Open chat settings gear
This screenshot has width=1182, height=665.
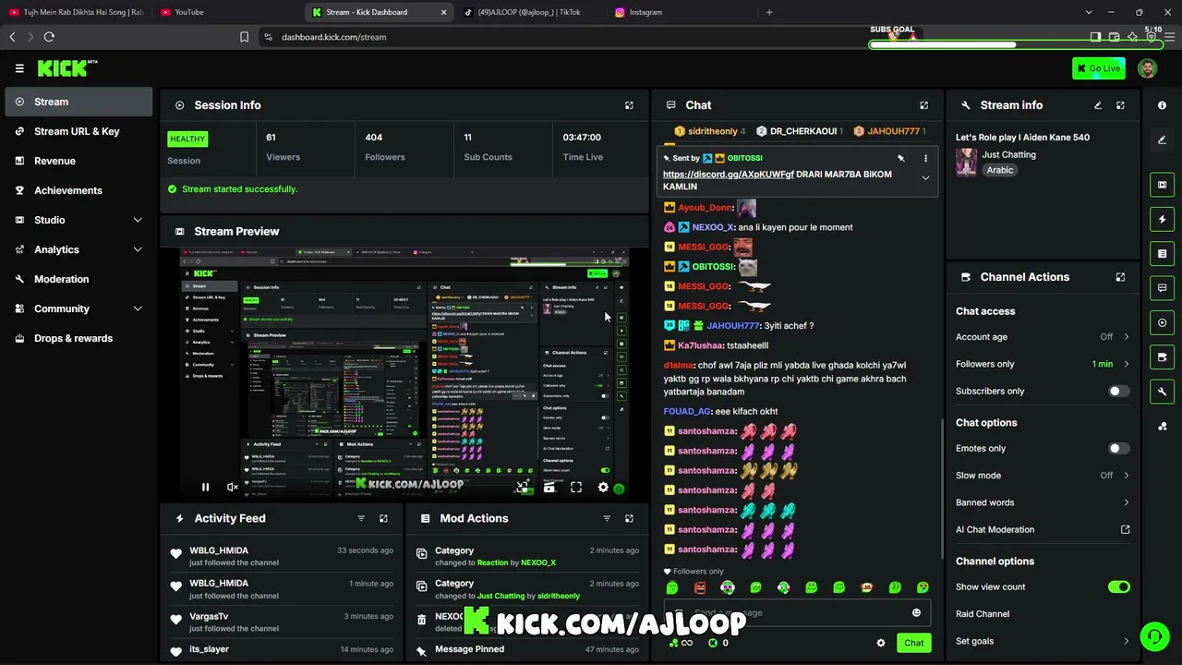(880, 643)
